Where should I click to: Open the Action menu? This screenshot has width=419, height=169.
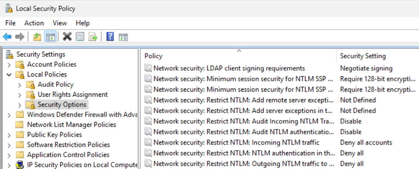coord(34,23)
